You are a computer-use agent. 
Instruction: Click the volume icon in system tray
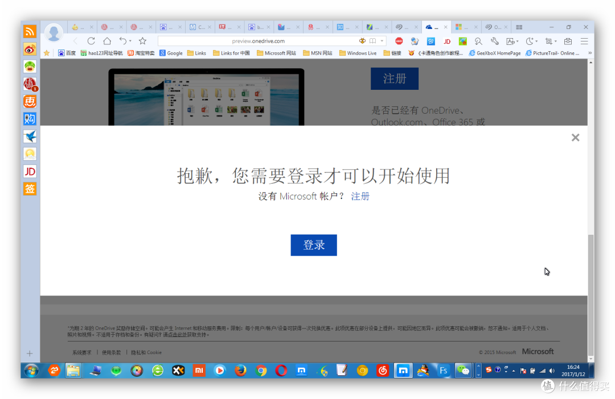[552, 371]
